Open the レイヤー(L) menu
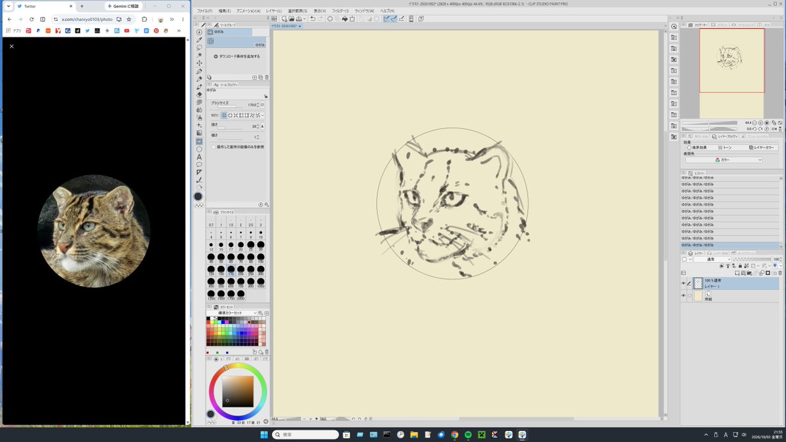The height and width of the screenshot is (442, 786). click(274, 11)
